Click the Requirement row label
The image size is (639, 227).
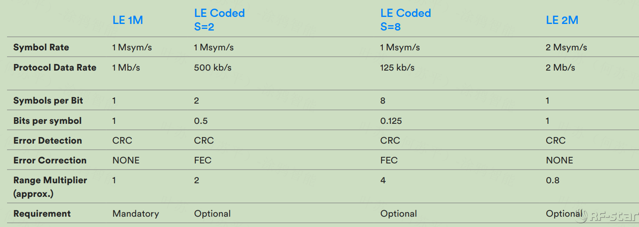pos(42,214)
